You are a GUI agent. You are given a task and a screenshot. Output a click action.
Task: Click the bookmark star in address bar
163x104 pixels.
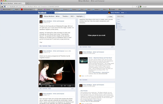click(x=133, y=7)
